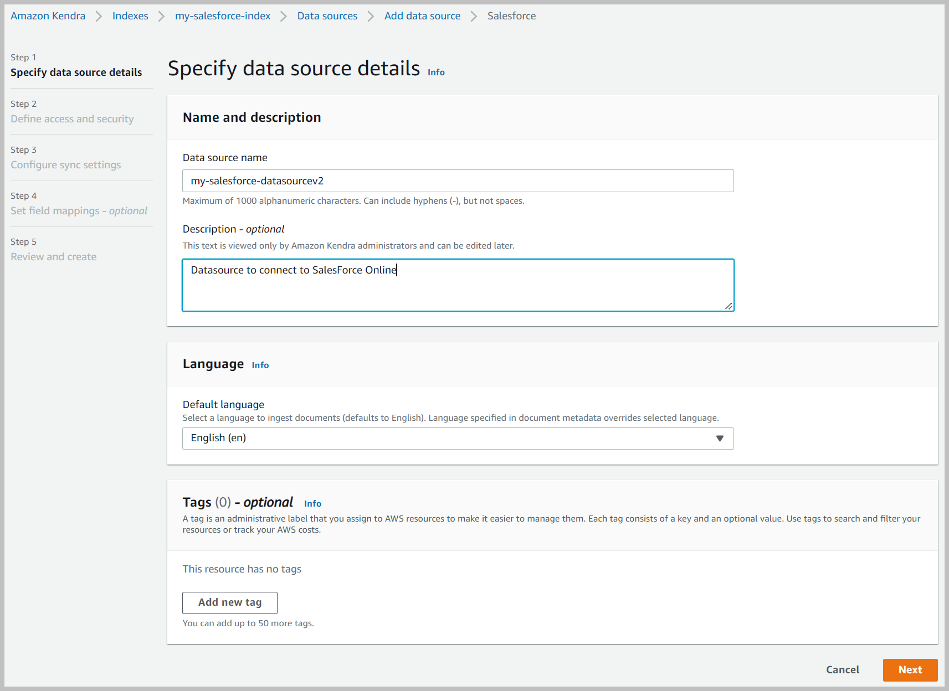Viewport: 949px width, 691px height.
Task: Open Info link beside page title
Action: [436, 73]
